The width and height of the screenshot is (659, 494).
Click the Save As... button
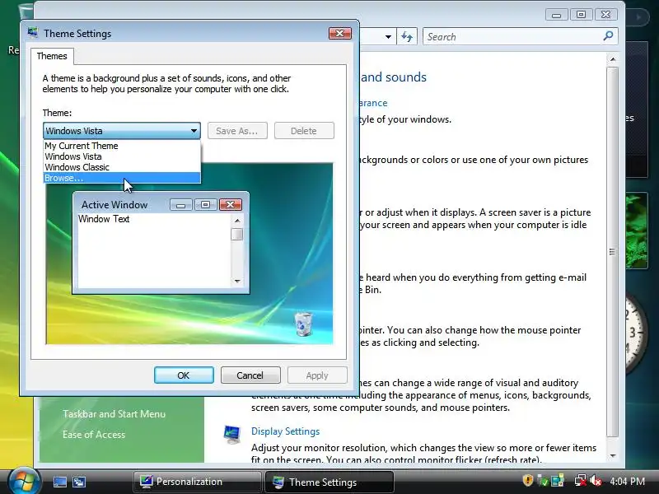click(x=237, y=131)
